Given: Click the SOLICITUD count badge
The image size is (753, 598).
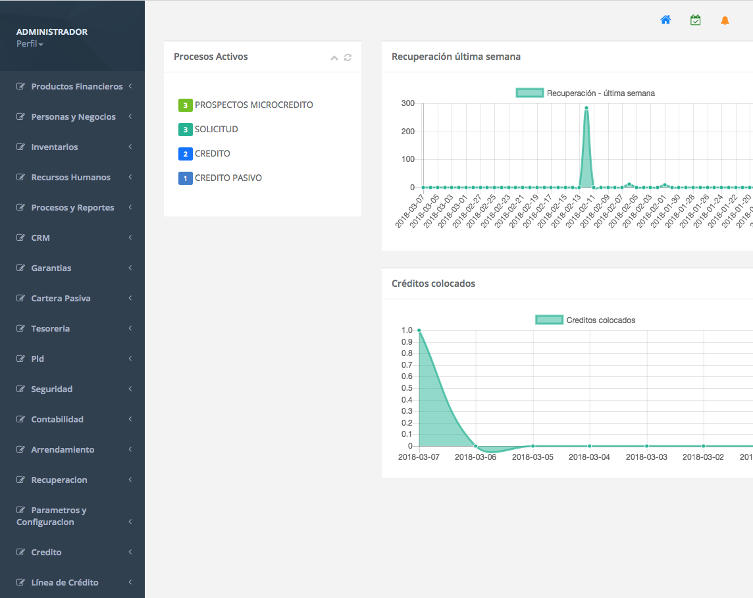Looking at the screenshot, I should (185, 130).
